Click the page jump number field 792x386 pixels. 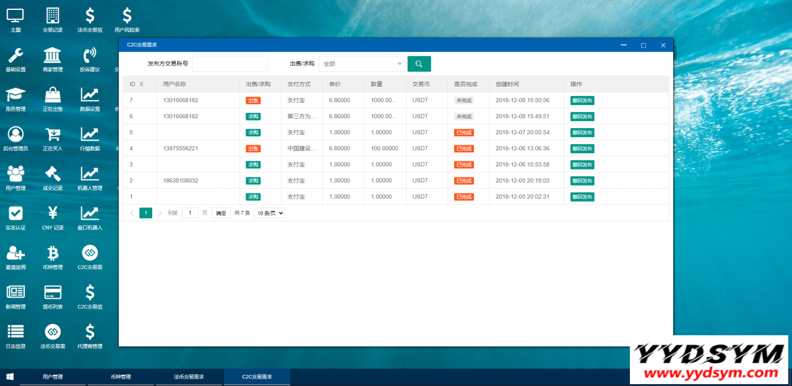coord(190,213)
